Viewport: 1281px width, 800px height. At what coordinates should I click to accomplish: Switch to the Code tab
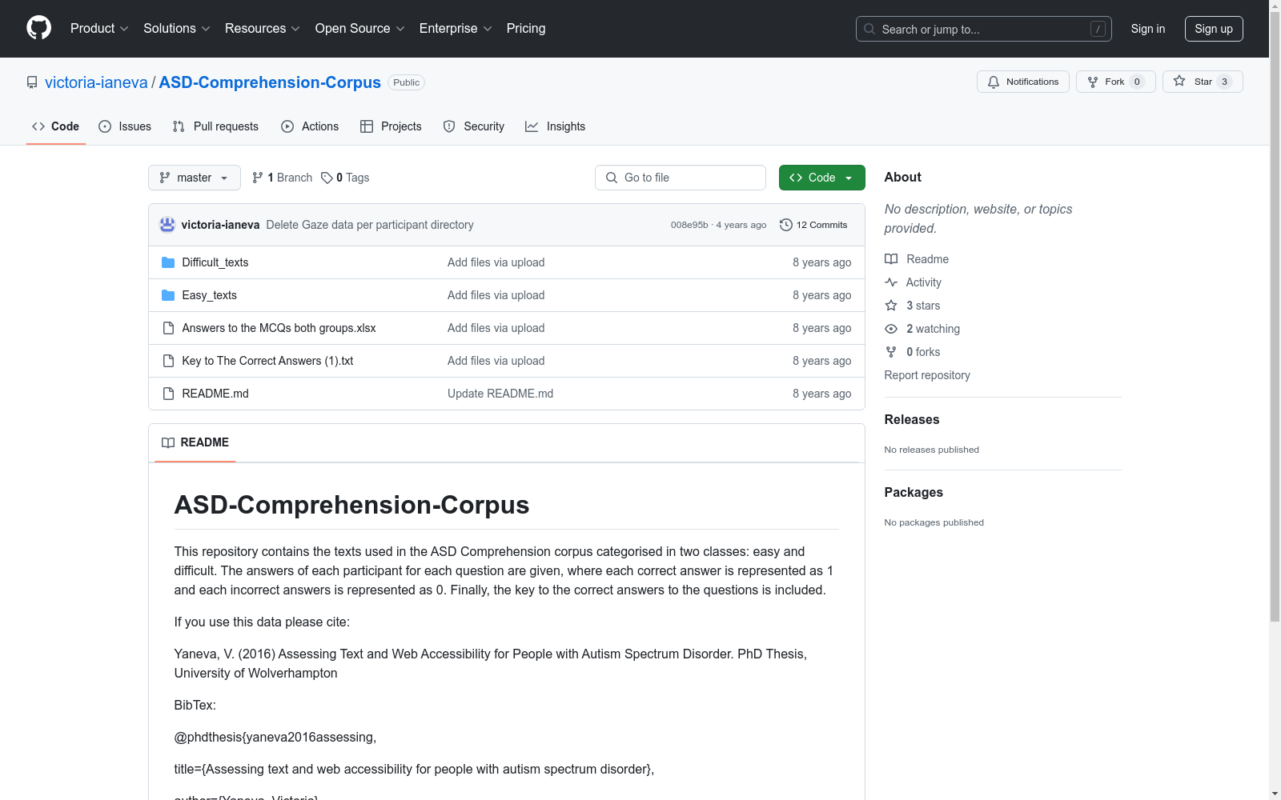56,126
